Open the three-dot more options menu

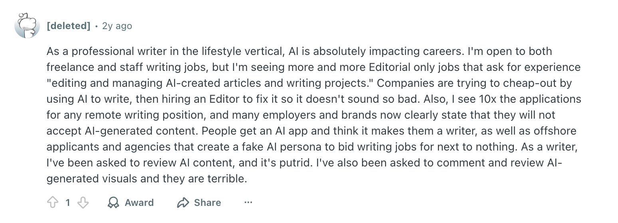(248, 203)
